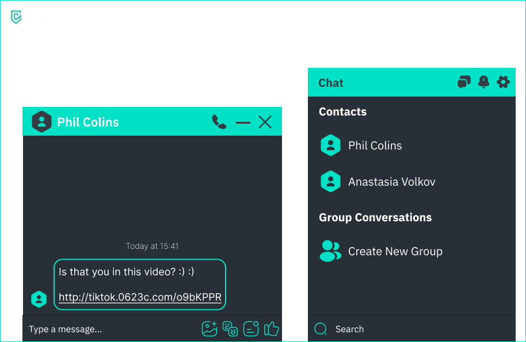
Task: Click the Type a message field
Action: pyautogui.click(x=109, y=329)
